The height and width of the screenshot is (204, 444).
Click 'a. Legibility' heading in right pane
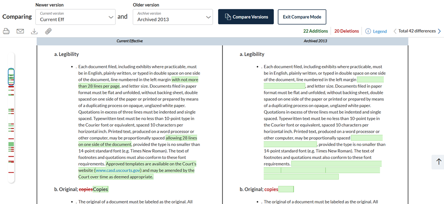click(x=252, y=54)
